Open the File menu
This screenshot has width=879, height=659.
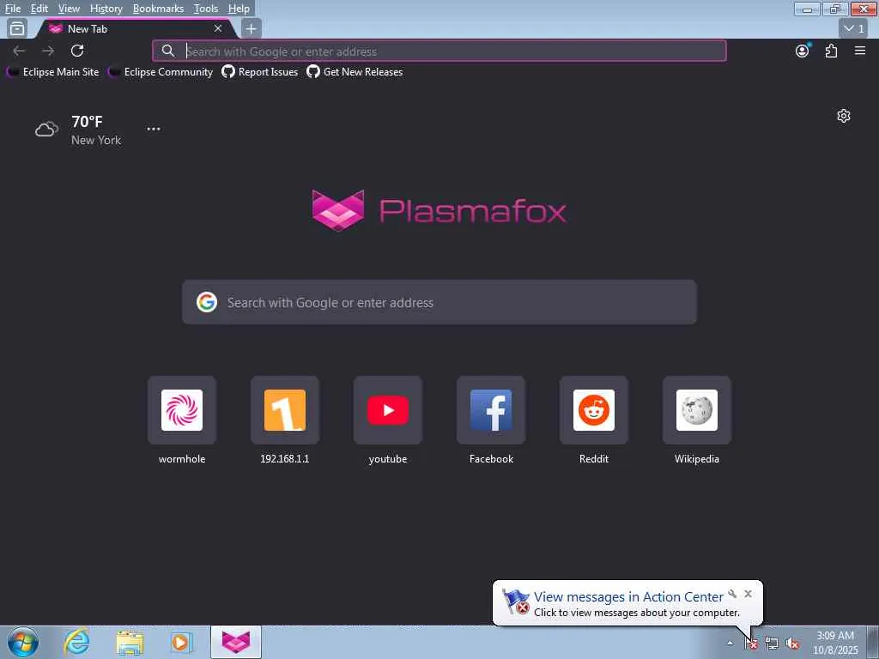[x=12, y=9]
